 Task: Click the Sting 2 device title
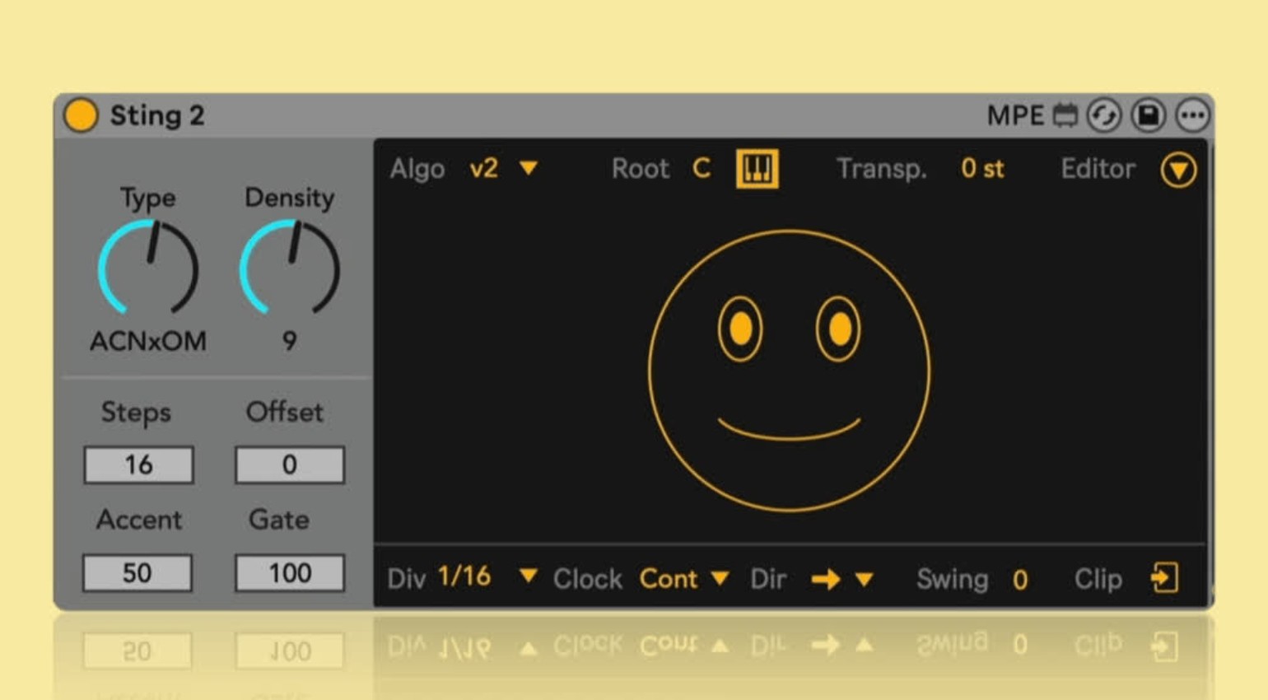(157, 115)
